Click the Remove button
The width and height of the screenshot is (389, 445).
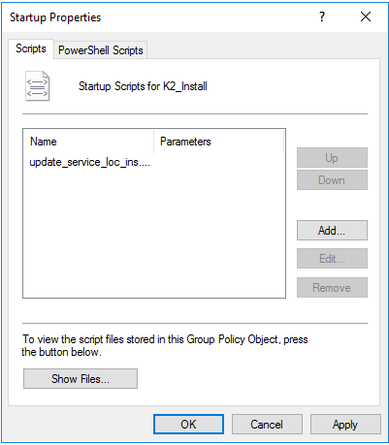332,287
